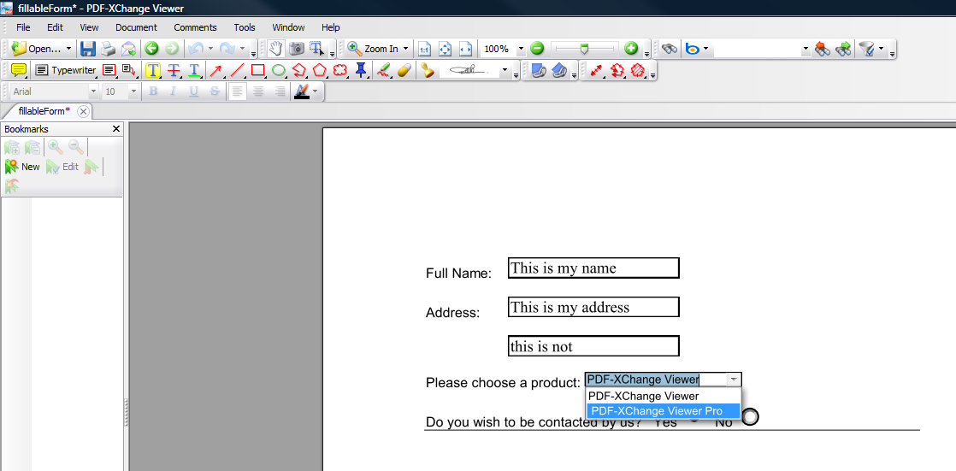Switch to the fillableForm* document tab
The height and width of the screenshot is (471, 956).
tap(44, 111)
